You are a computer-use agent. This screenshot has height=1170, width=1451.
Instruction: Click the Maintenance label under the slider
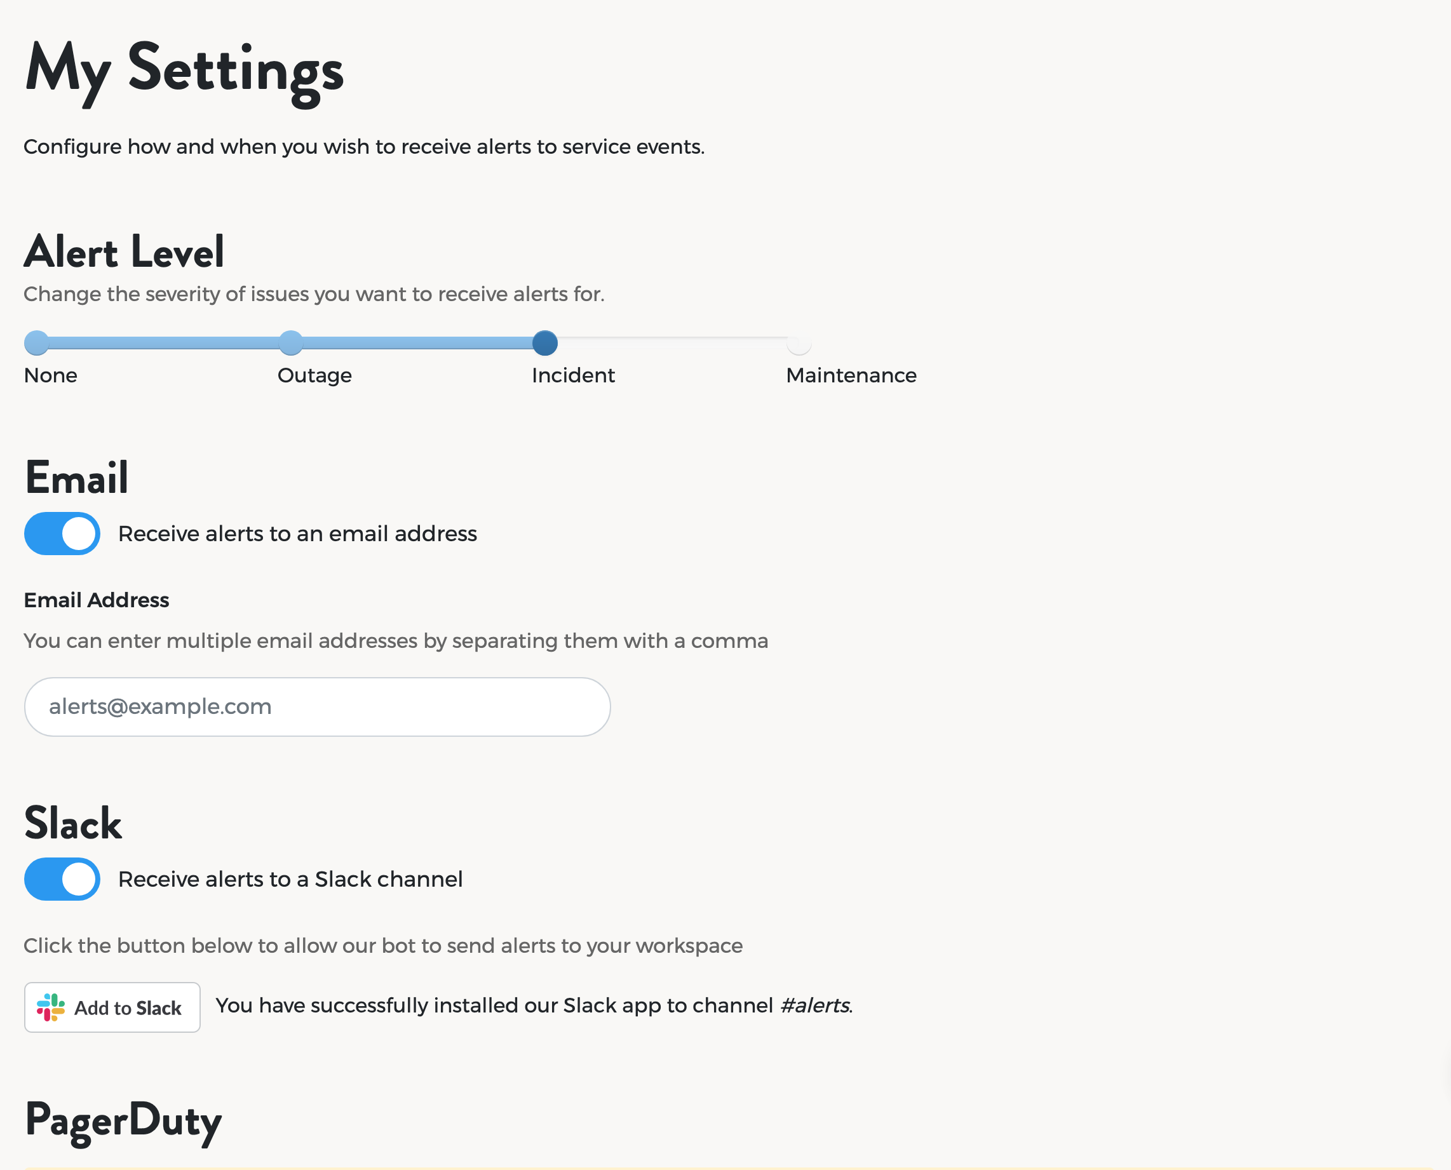click(x=851, y=375)
